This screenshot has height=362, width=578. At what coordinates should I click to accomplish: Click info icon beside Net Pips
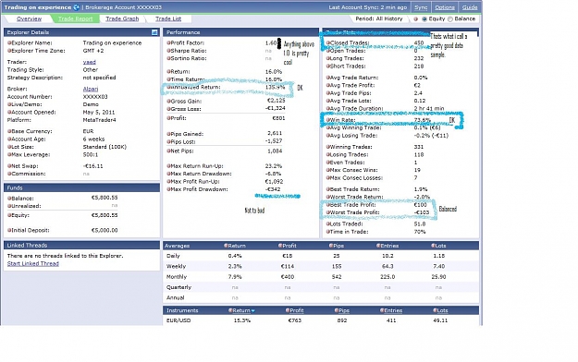168,151
